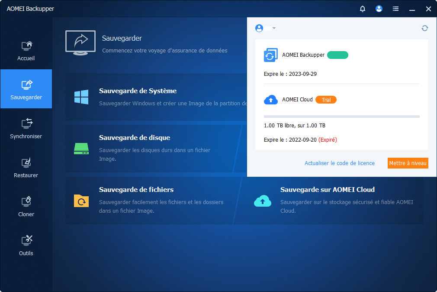Click the yellow folder file backup icon
The width and height of the screenshot is (437, 292).
[x=81, y=201]
